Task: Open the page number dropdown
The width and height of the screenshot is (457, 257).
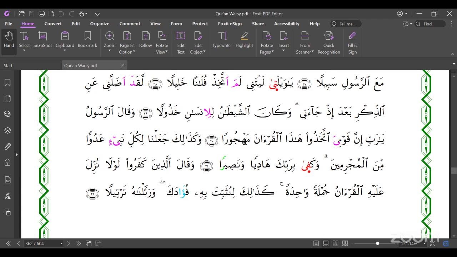Action: click(x=61, y=243)
